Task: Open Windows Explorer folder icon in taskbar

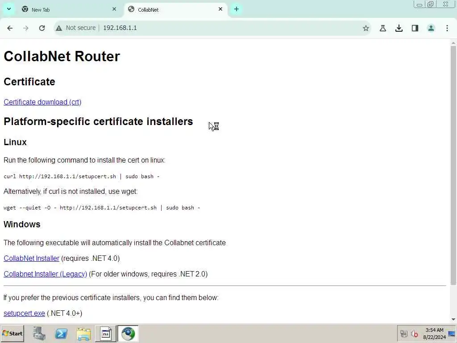Action: [x=83, y=334]
